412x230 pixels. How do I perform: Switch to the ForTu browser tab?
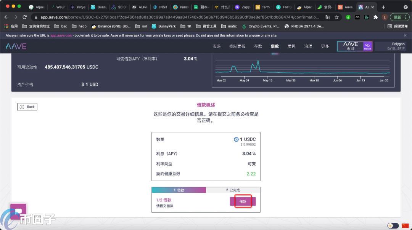coord(284,7)
